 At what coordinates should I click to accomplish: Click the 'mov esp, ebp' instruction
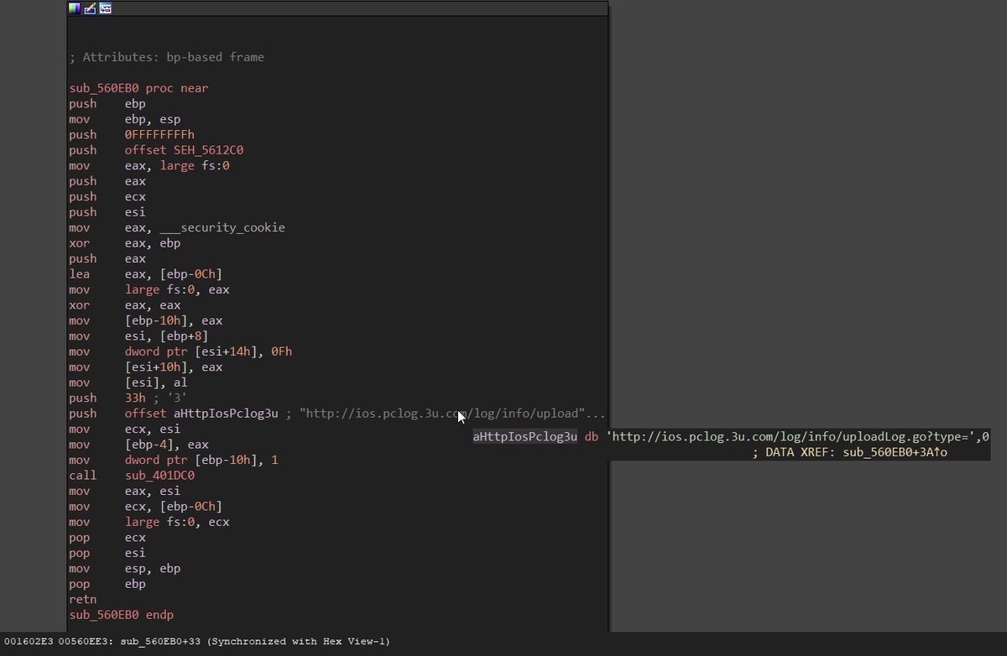(x=125, y=569)
